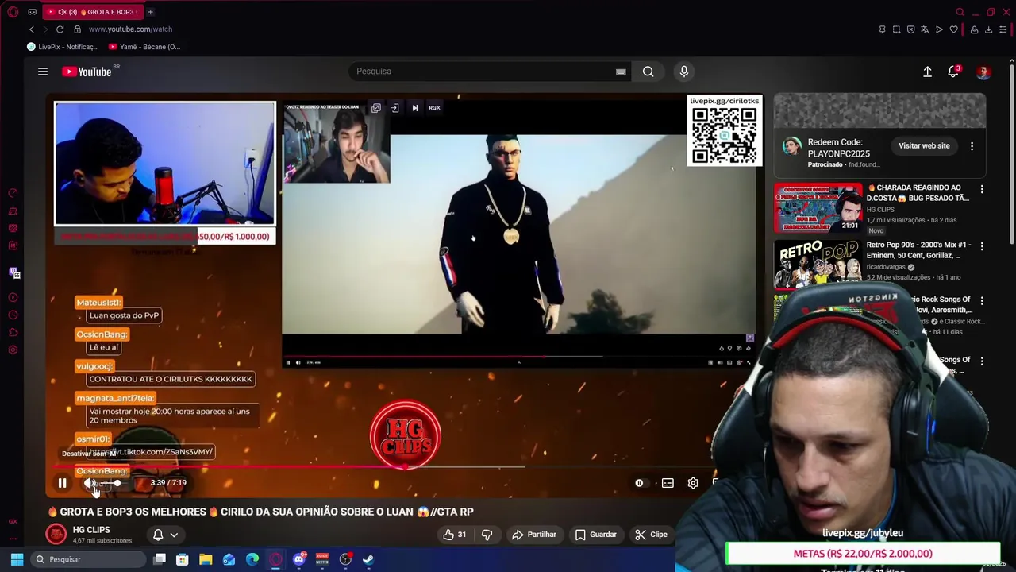Viewport: 1016px width, 572px height.
Task: Mute the video with the speaker icon
Action: [90, 483]
